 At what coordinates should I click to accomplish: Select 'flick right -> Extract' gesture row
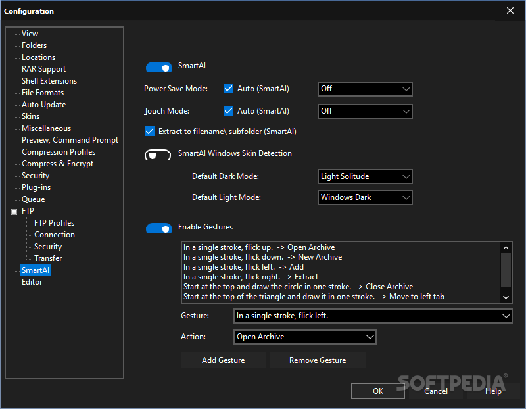point(341,277)
